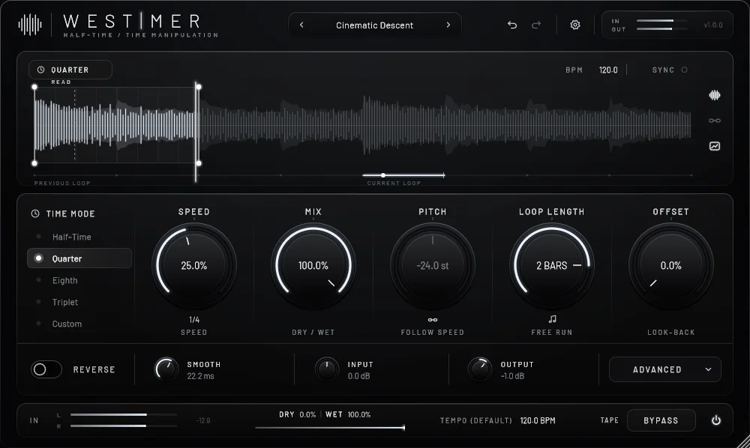Screen dimensions: 750x448
Task: Click the redo arrow icon
Action: tap(536, 25)
